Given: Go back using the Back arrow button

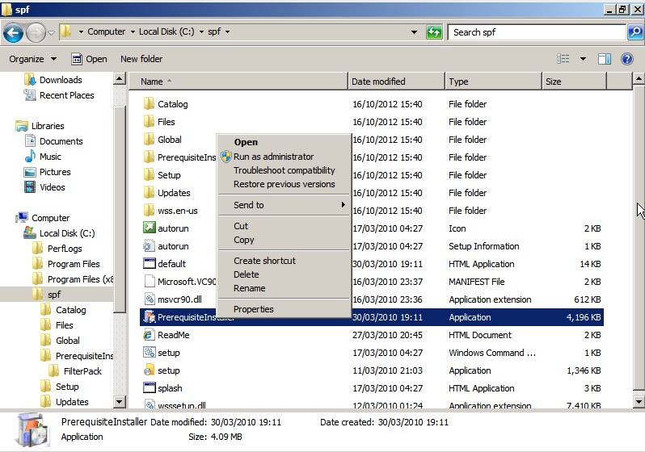Looking at the screenshot, I should (13, 32).
